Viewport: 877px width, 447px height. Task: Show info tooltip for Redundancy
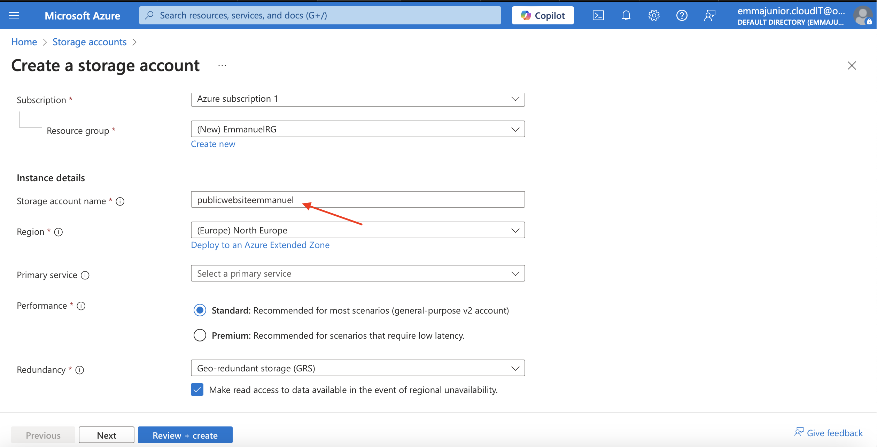pos(80,370)
